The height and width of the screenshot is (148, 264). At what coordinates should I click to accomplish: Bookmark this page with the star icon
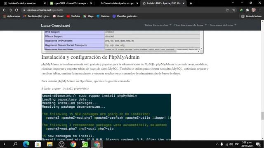click(x=233, y=10)
